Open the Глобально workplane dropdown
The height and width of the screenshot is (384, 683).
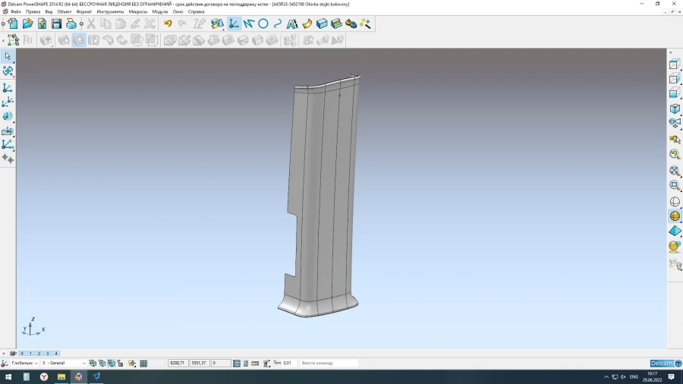click(x=36, y=364)
